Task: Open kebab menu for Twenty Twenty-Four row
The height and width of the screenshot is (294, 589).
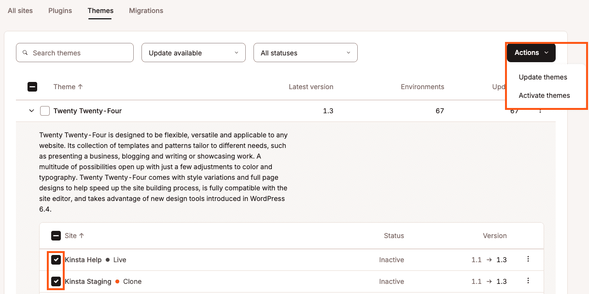Action: pyautogui.click(x=540, y=111)
